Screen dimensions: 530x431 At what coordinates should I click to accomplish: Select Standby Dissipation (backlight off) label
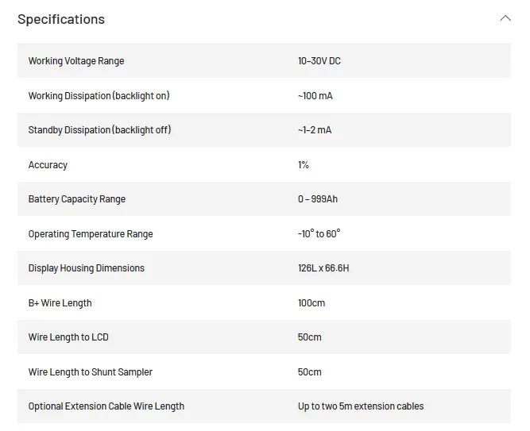[x=99, y=130]
